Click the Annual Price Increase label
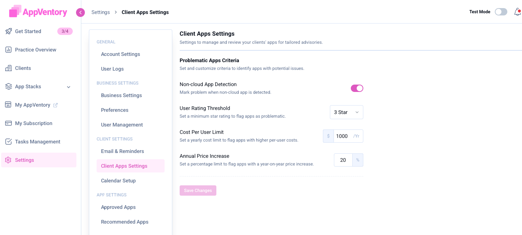 204,156
